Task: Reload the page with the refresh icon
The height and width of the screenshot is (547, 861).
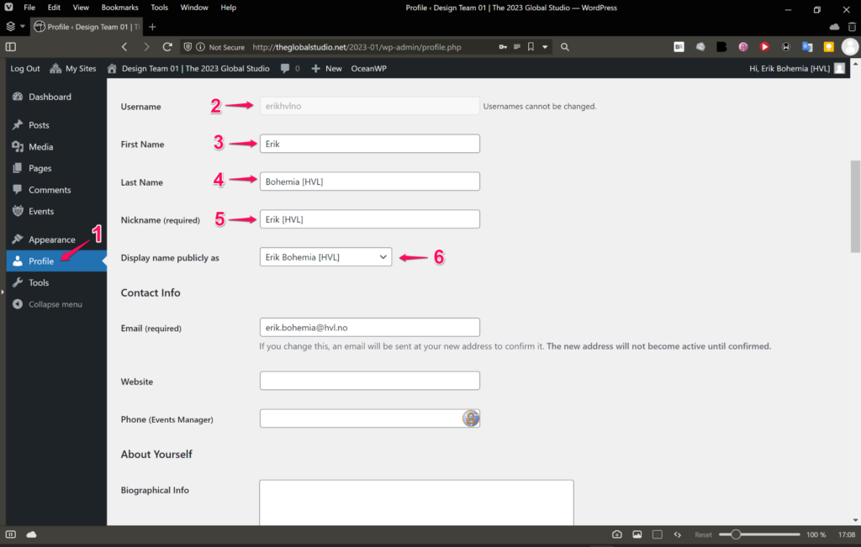Action: click(167, 47)
